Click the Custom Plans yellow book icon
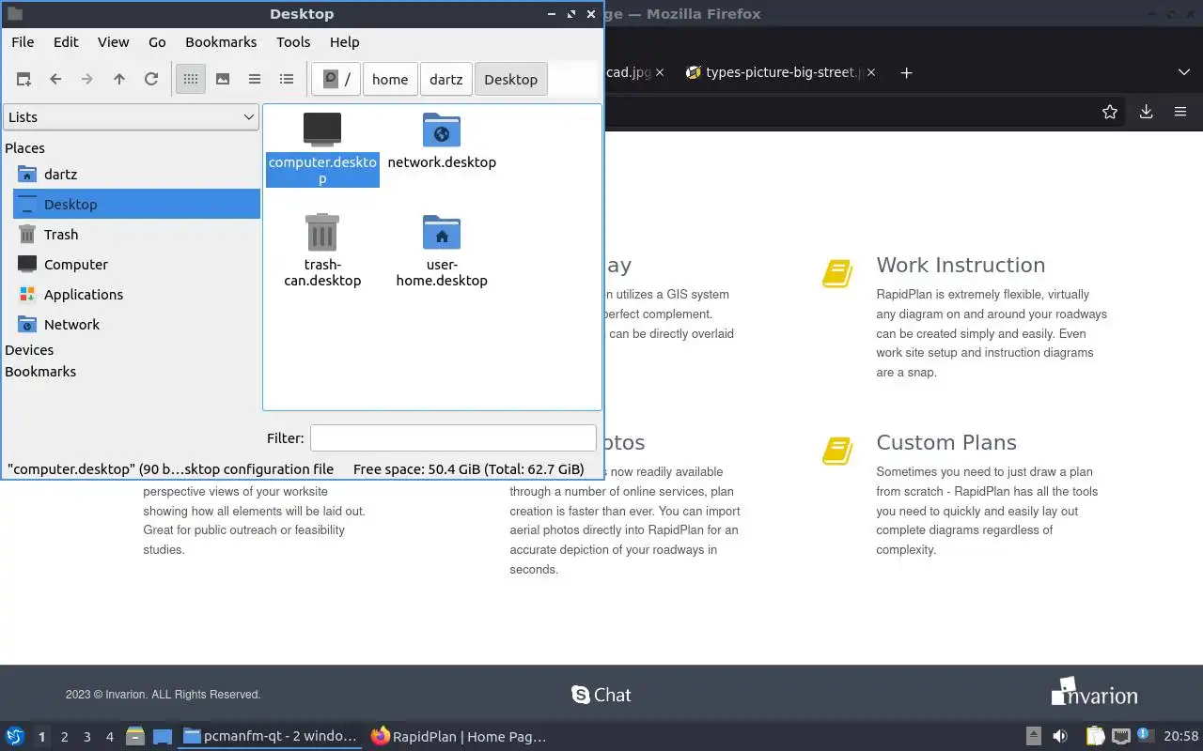Image resolution: width=1203 pixels, height=751 pixels. click(x=836, y=451)
